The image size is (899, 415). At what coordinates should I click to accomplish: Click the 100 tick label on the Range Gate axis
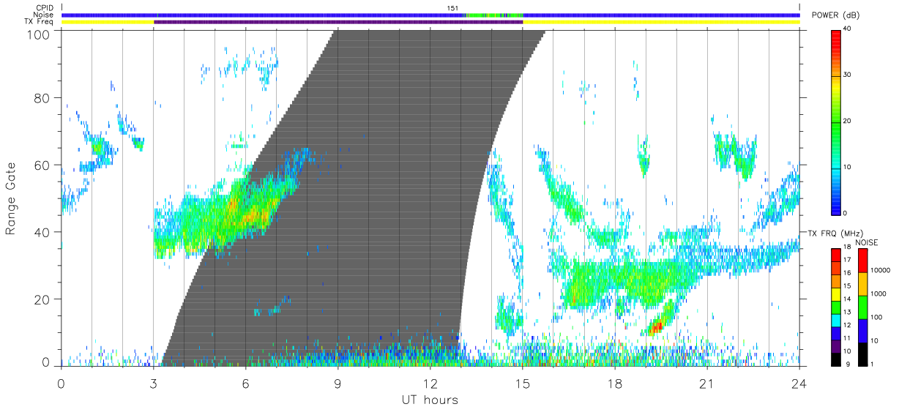[40, 34]
